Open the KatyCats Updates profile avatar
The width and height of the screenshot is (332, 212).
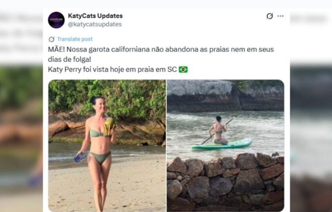coord(56,20)
